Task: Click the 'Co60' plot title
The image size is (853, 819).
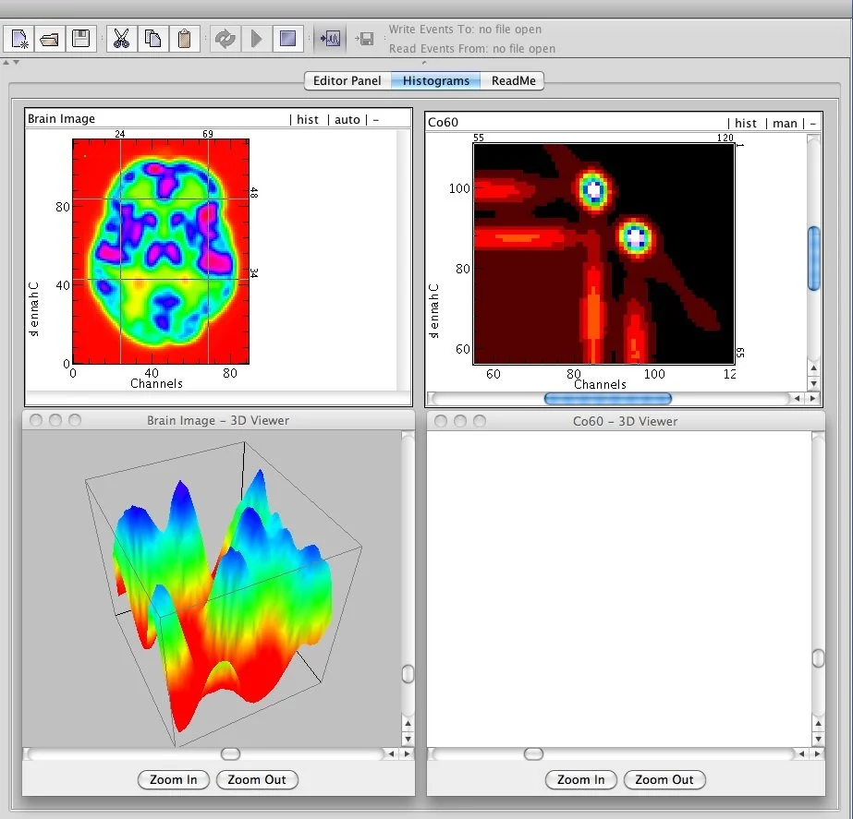Action: click(x=443, y=122)
